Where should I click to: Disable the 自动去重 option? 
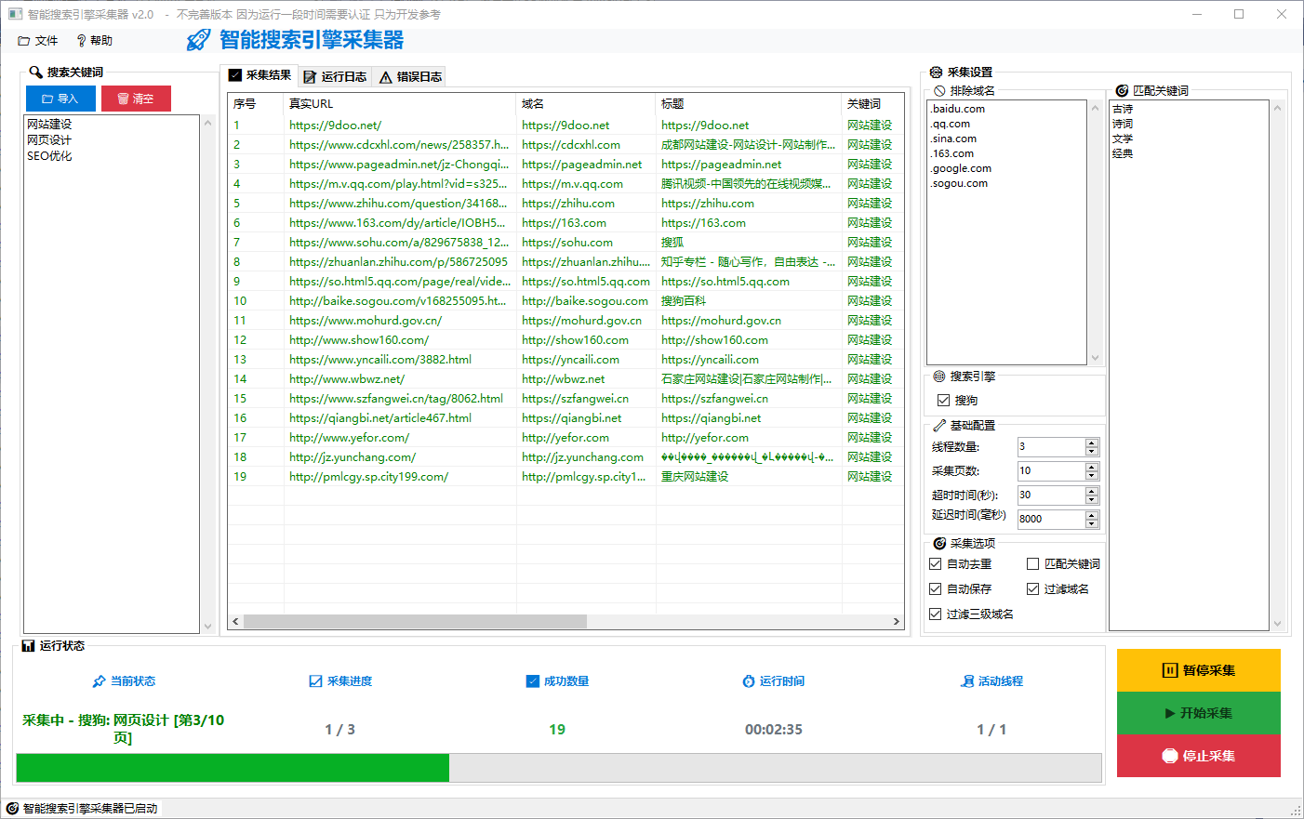pos(935,563)
